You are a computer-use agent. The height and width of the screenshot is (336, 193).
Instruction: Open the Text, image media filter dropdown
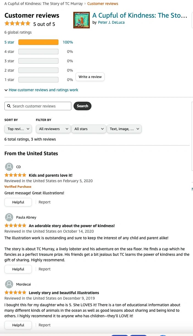[124, 129]
